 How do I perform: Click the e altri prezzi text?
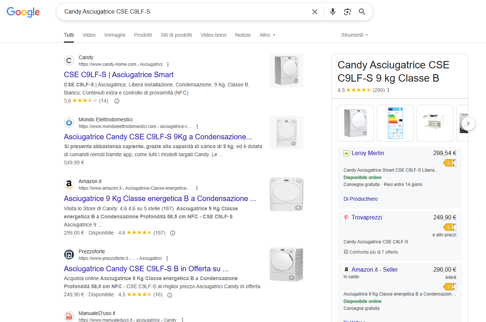(x=444, y=235)
